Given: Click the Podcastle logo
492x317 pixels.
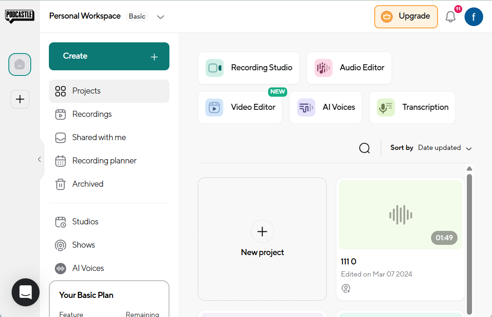Looking at the screenshot, I should [20, 16].
